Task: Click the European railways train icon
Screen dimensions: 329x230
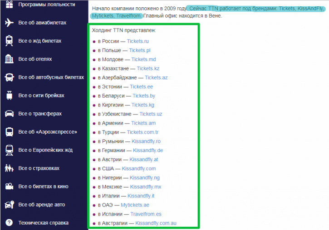Action: pos(9,150)
